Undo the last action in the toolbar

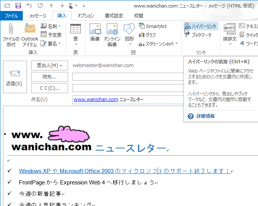pos(29,6)
